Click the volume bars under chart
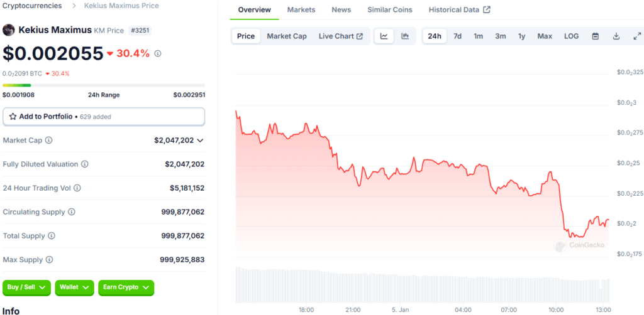Screen dimensions: 644x315 (422, 285)
